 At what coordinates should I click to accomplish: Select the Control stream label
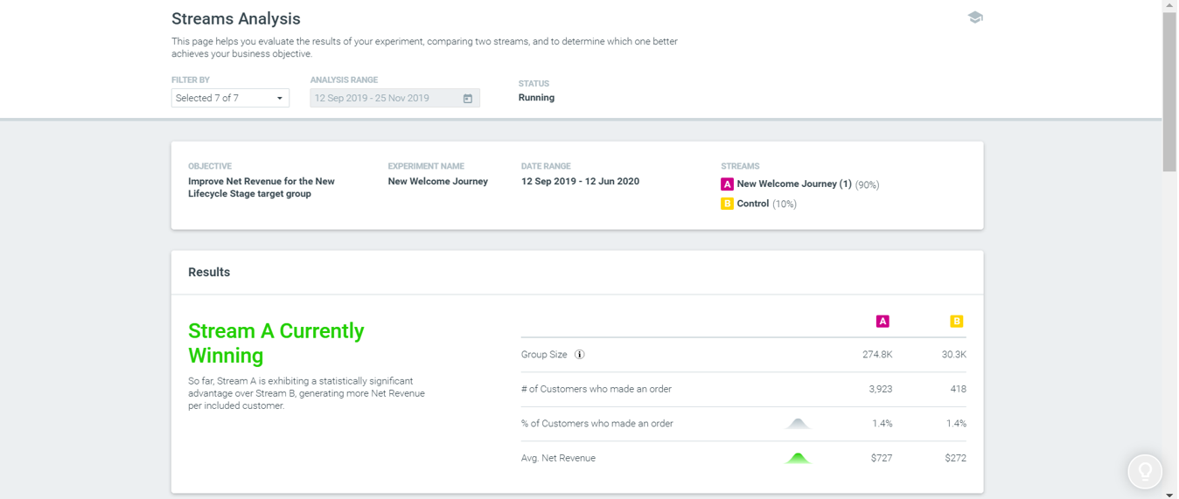(753, 204)
